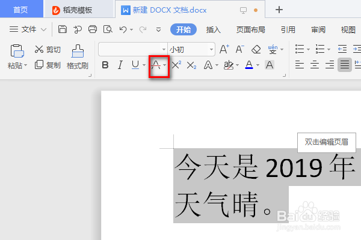The width and height of the screenshot is (361, 240).
Task: Open the 插入 ribbon tab
Action: 214,29
